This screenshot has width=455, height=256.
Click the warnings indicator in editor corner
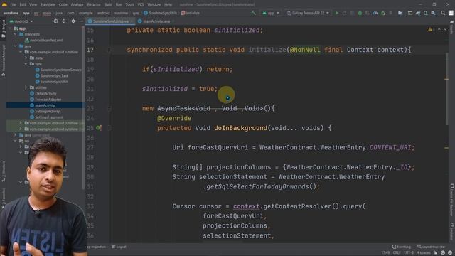432,30
